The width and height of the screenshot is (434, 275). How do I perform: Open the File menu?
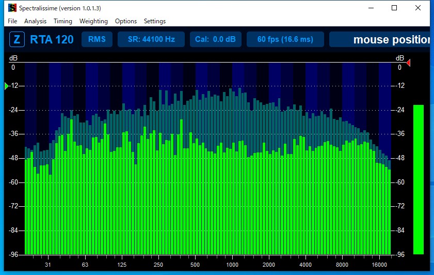[12, 21]
